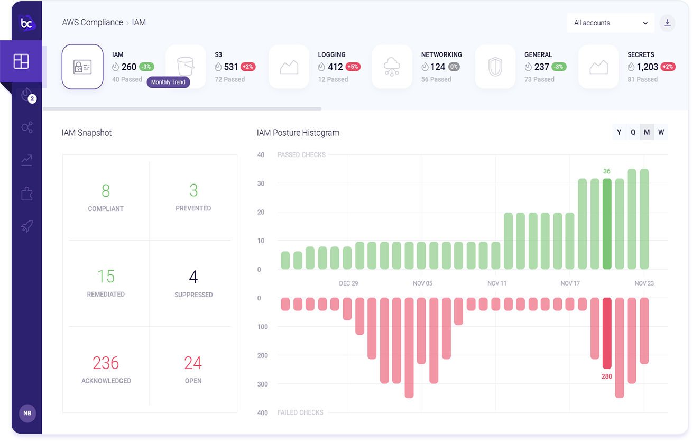The width and height of the screenshot is (692, 441).
Task: Click AWS Compliance breadcrumb link
Action: (x=93, y=23)
